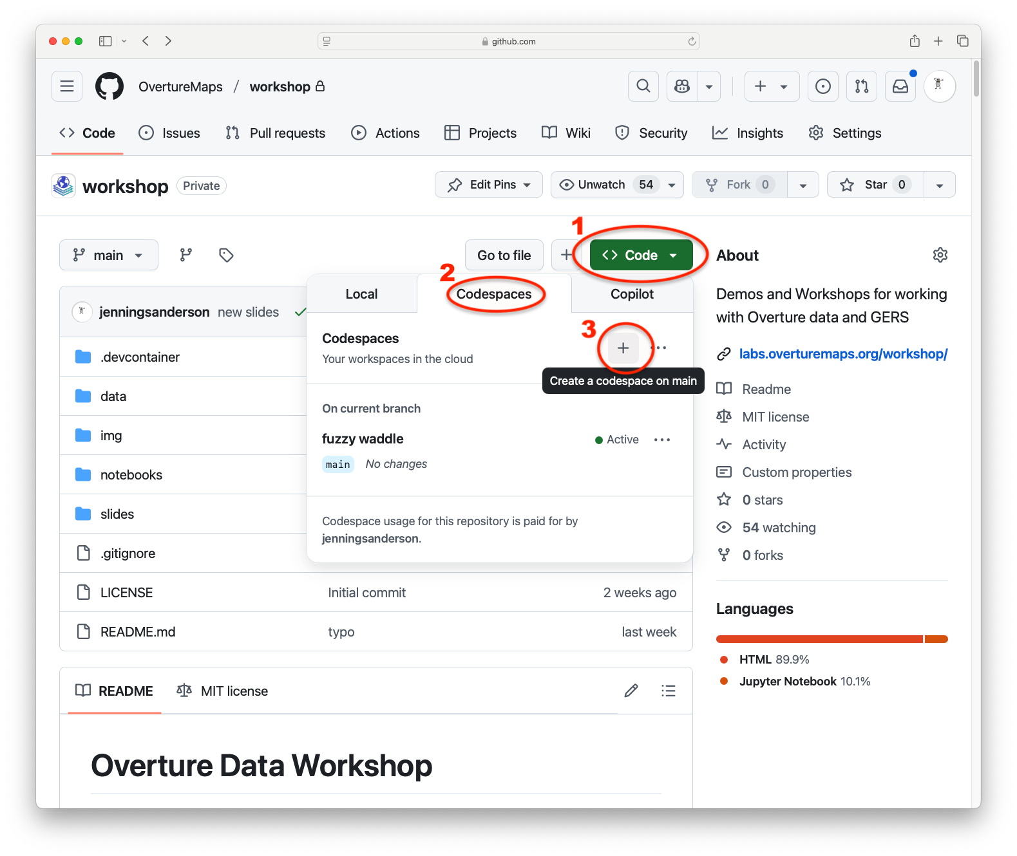Open the green Code dropdown button
The height and width of the screenshot is (856, 1017).
click(x=641, y=255)
